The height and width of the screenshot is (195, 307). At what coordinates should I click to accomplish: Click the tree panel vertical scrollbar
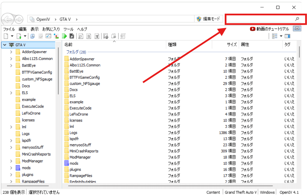(x=58, y=71)
